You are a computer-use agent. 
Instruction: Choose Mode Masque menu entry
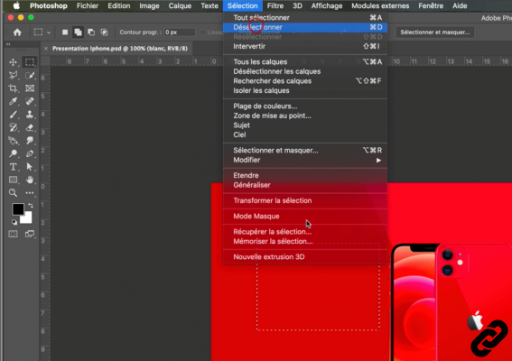tap(305, 216)
